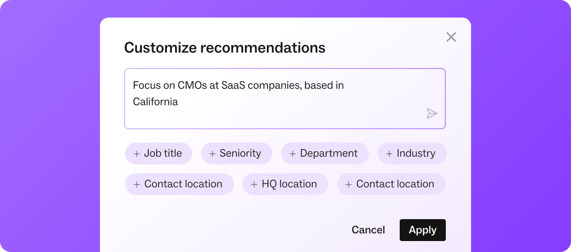The width and height of the screenshot is (571, 252).
Task: Click the plus icon beside Seniority
Action: (x=212, y=154)
